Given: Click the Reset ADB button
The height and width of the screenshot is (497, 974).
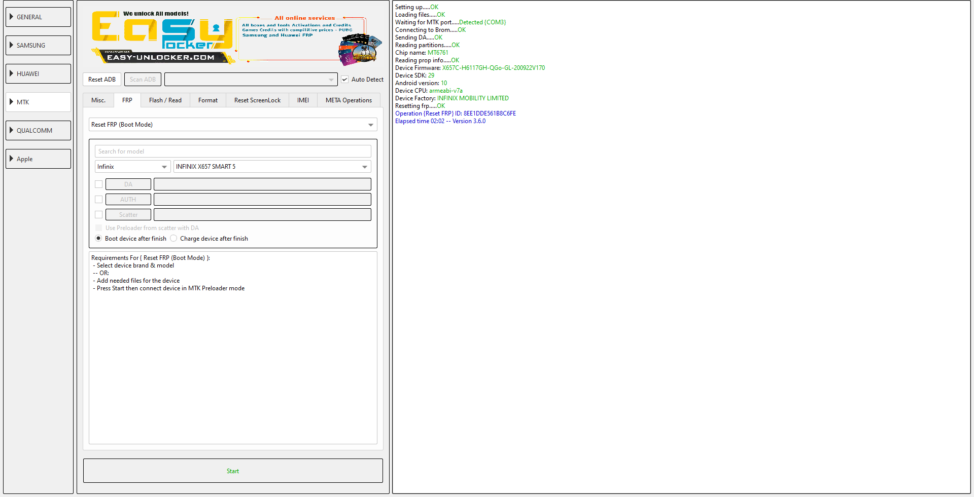Looking at the screenshot, I should point(102,80).
